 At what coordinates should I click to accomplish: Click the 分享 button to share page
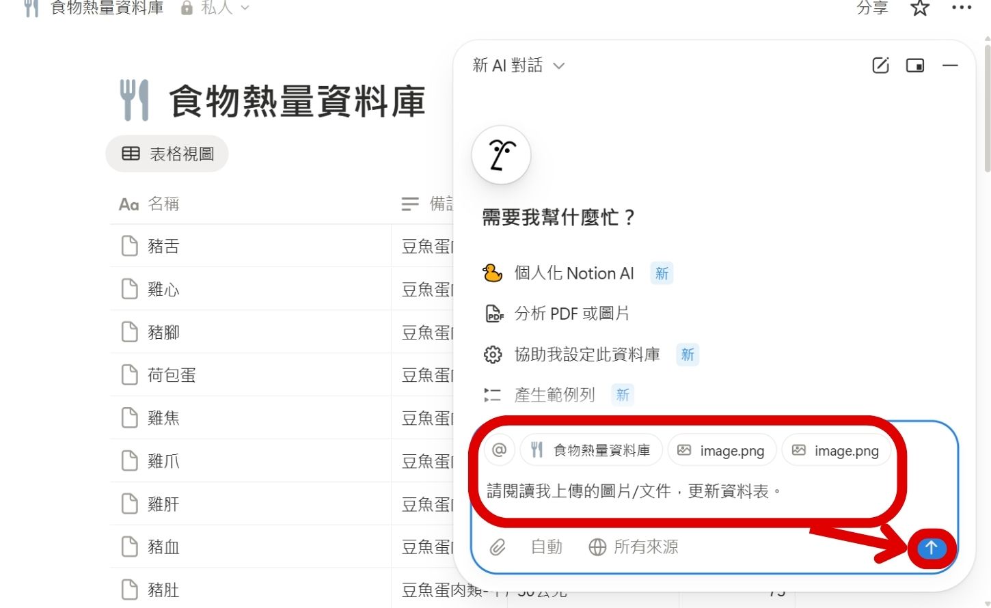click(x=871, y=9)
